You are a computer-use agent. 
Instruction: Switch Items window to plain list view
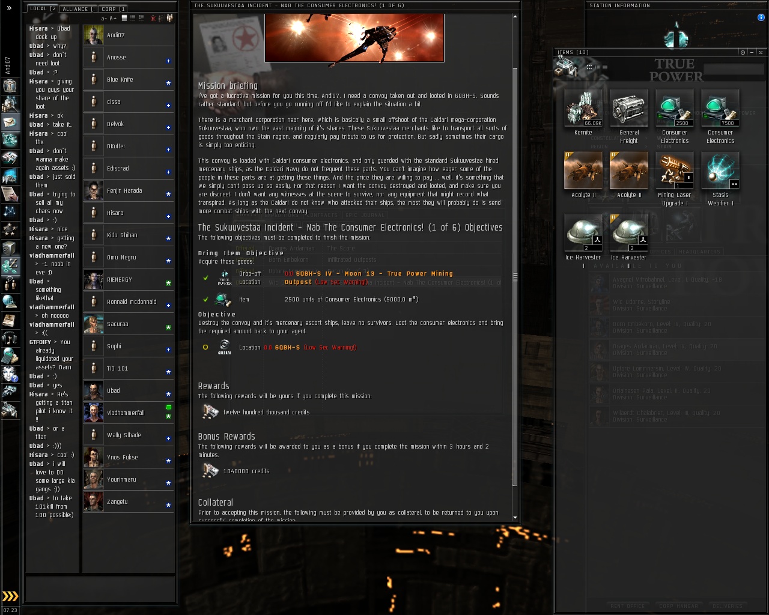(x=605, y=67)
